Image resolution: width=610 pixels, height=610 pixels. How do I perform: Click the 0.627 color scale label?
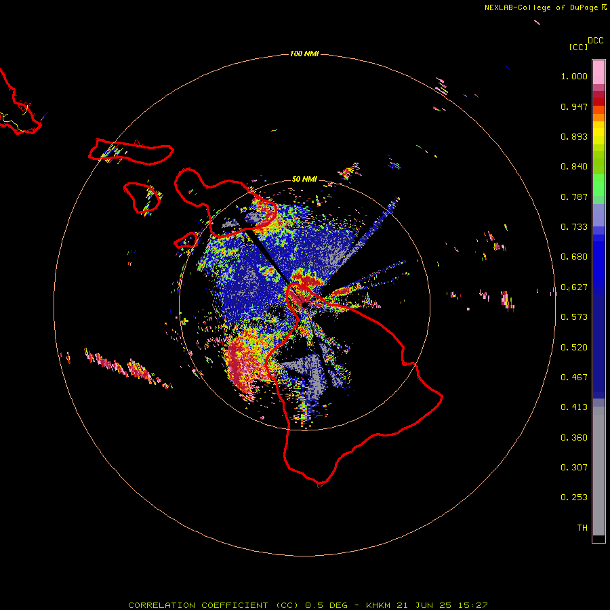(574, 287)
